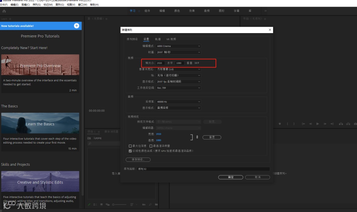This screenshot has width=357, height=212.
Task: Click the Go to In icon
Action: pyautogui.click(x=303, y=124)
